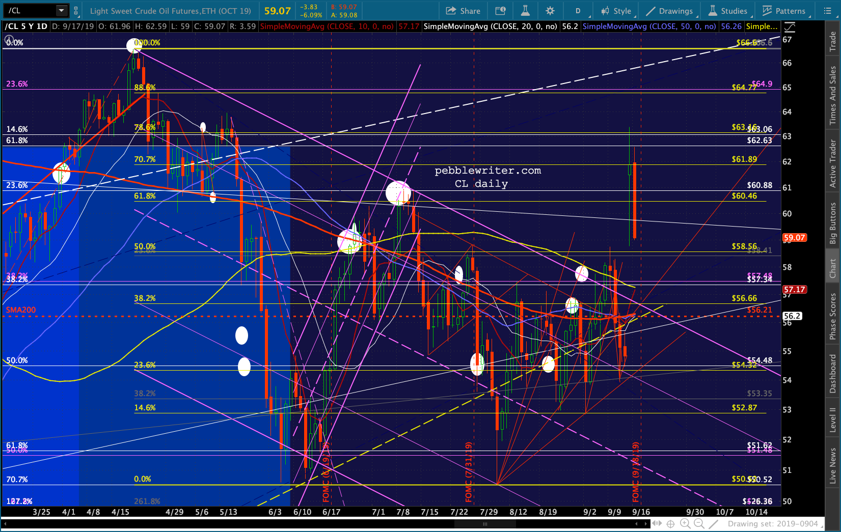The height and width of the screenshot is (532, 841).
Task: Click the price axis scale curve icon
Action: coord(790,27)
